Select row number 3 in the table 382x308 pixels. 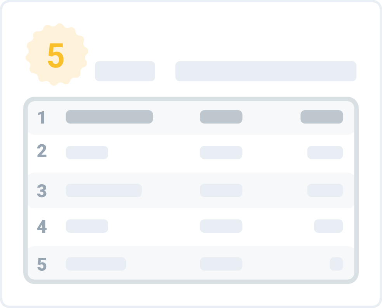(42, 191)
